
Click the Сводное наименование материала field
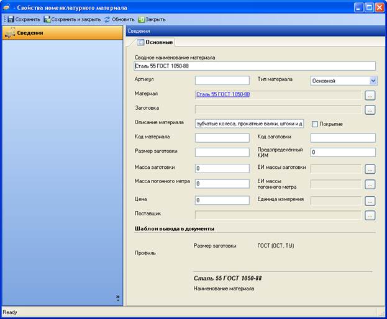click(255, 66)
